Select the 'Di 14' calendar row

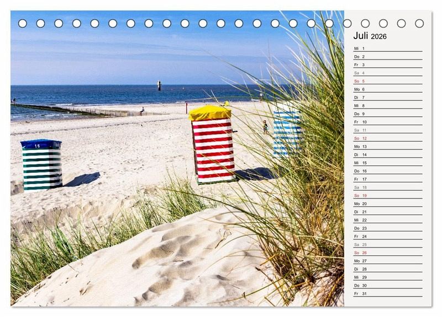(388, 154)
